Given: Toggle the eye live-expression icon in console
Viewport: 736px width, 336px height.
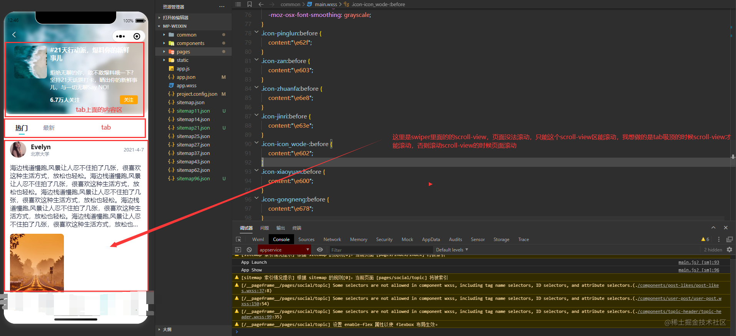Looking at the screenshot, I should [x=320, y=250].
